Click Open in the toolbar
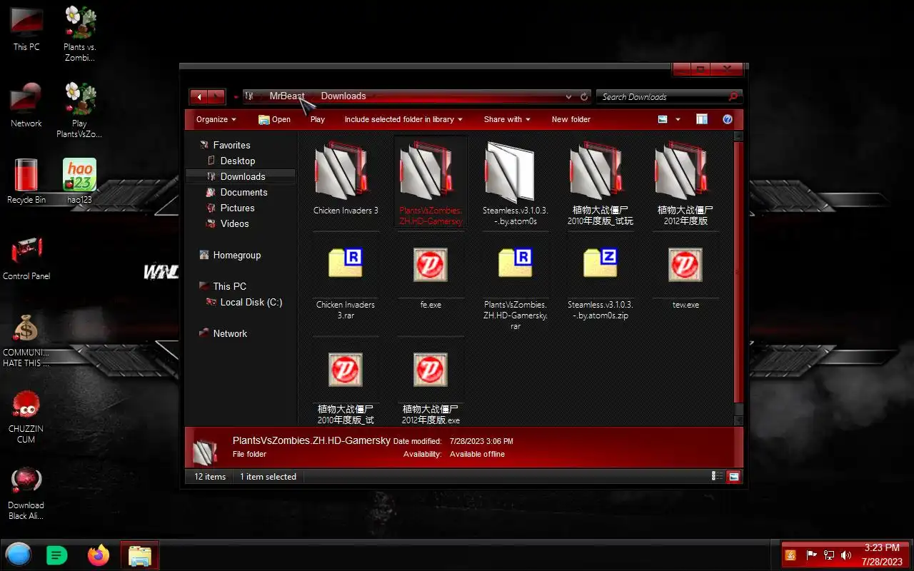 coord(274,119)
